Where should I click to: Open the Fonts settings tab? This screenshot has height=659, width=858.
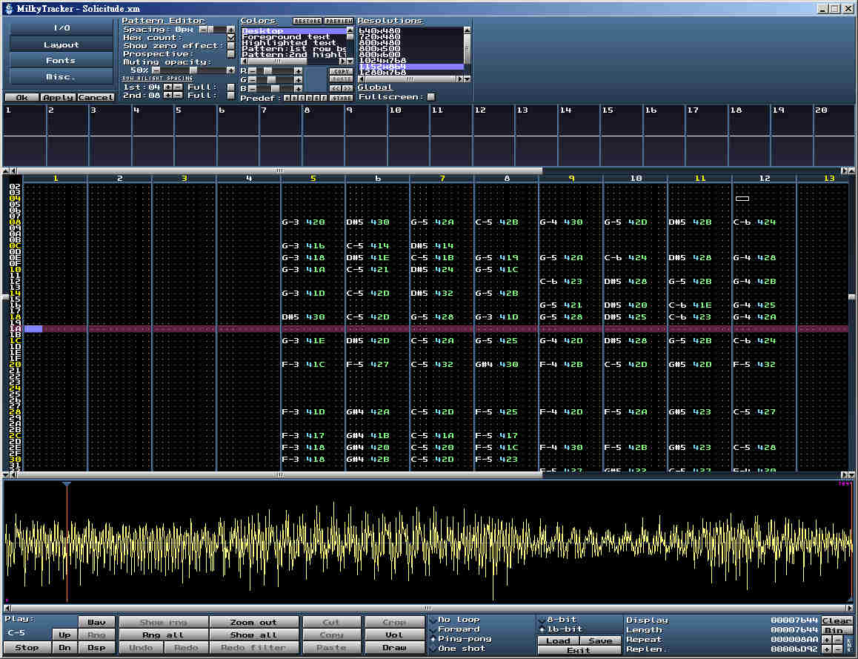pos(61,60)
